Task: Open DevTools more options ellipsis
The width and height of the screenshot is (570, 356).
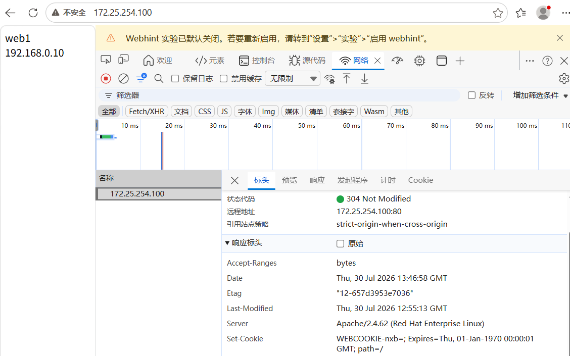Action: 530,61
